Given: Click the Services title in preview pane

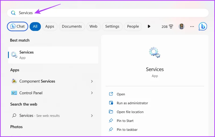Looking at the screenshot, I should (155, 69).
